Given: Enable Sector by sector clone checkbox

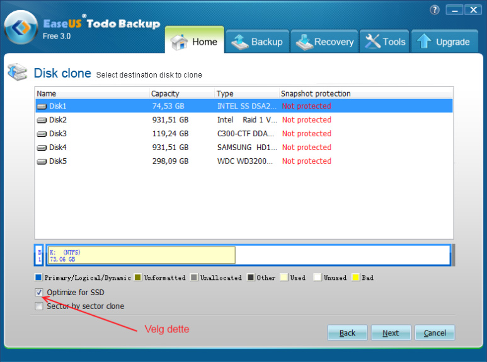Looking at the screenshot, I should tap(39, 307).
